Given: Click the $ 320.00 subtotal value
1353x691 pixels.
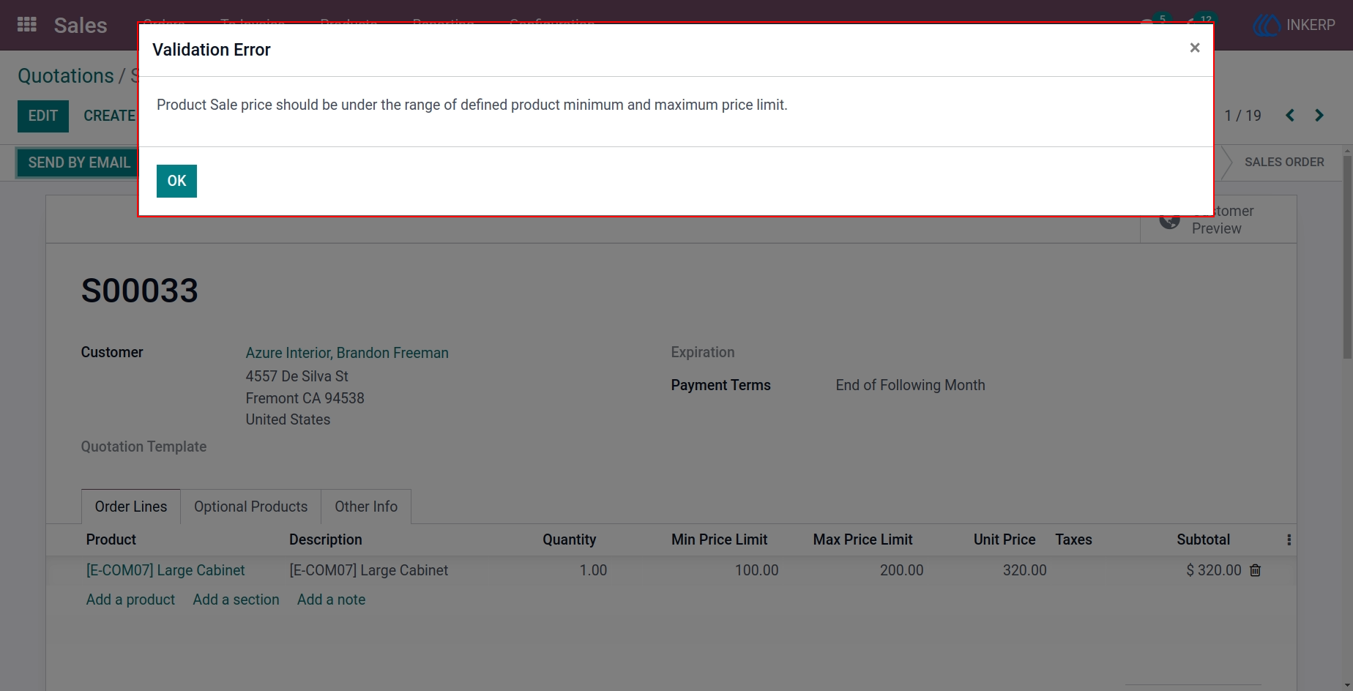Looking at the screenshot, I should pyautogui.click(x=1214, y=570).
